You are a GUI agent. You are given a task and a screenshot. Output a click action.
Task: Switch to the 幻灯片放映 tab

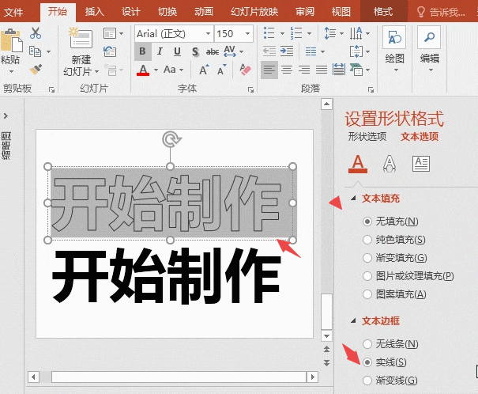coord(254,12)
